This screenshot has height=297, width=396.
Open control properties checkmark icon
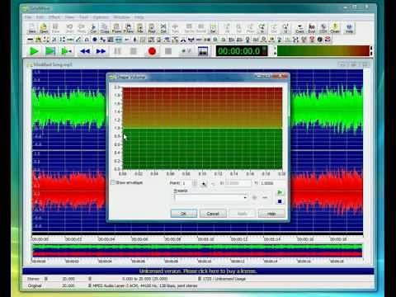tap(186, 51)
